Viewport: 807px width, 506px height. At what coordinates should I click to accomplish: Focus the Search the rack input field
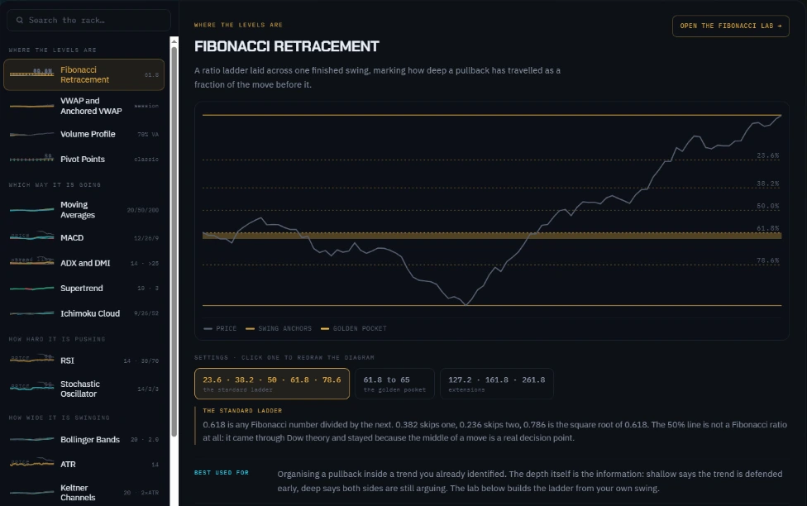pos(88,20)
